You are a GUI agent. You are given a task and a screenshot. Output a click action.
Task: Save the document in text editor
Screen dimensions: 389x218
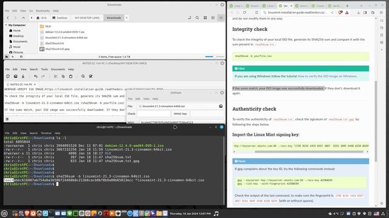23,76
